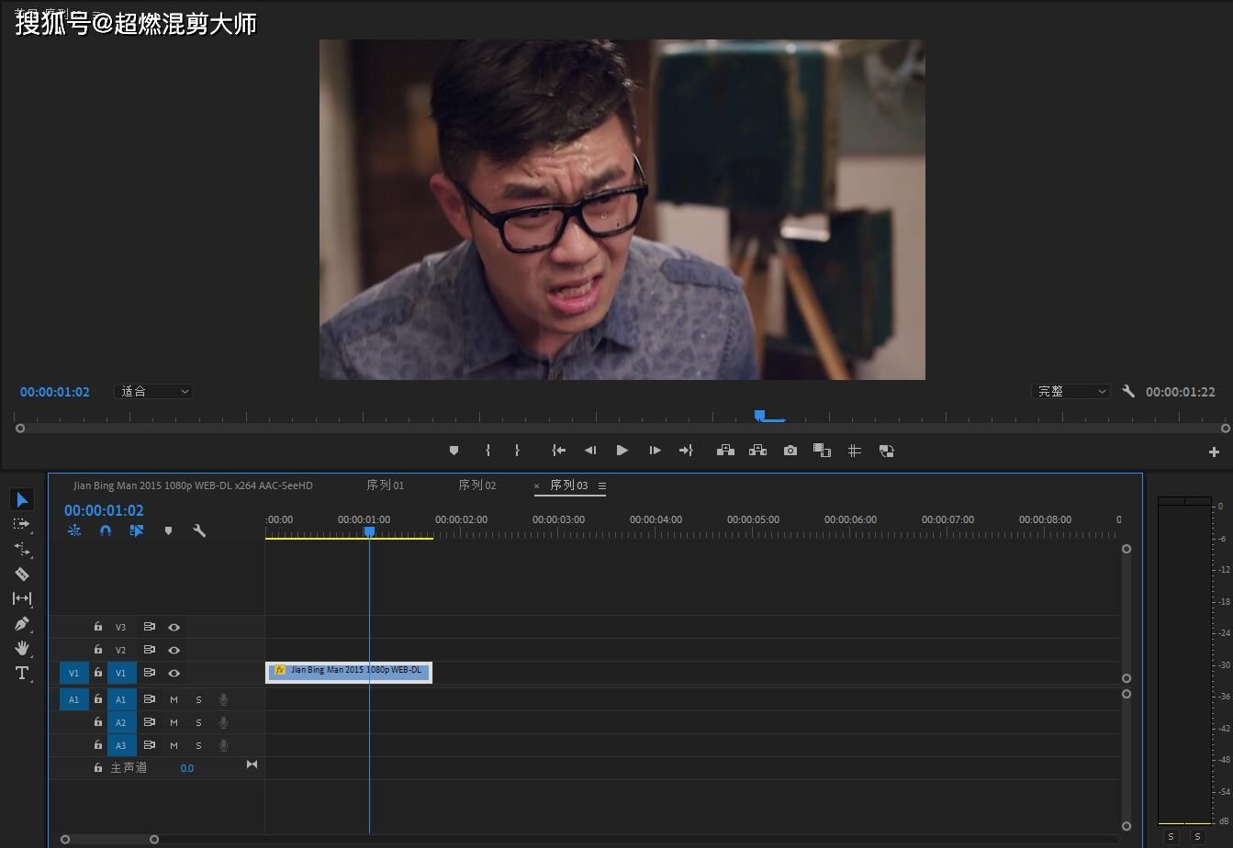The image size is (1233, 848).
Task: Select the Ripple Edit tool
Action: click(x=22, y=549)
